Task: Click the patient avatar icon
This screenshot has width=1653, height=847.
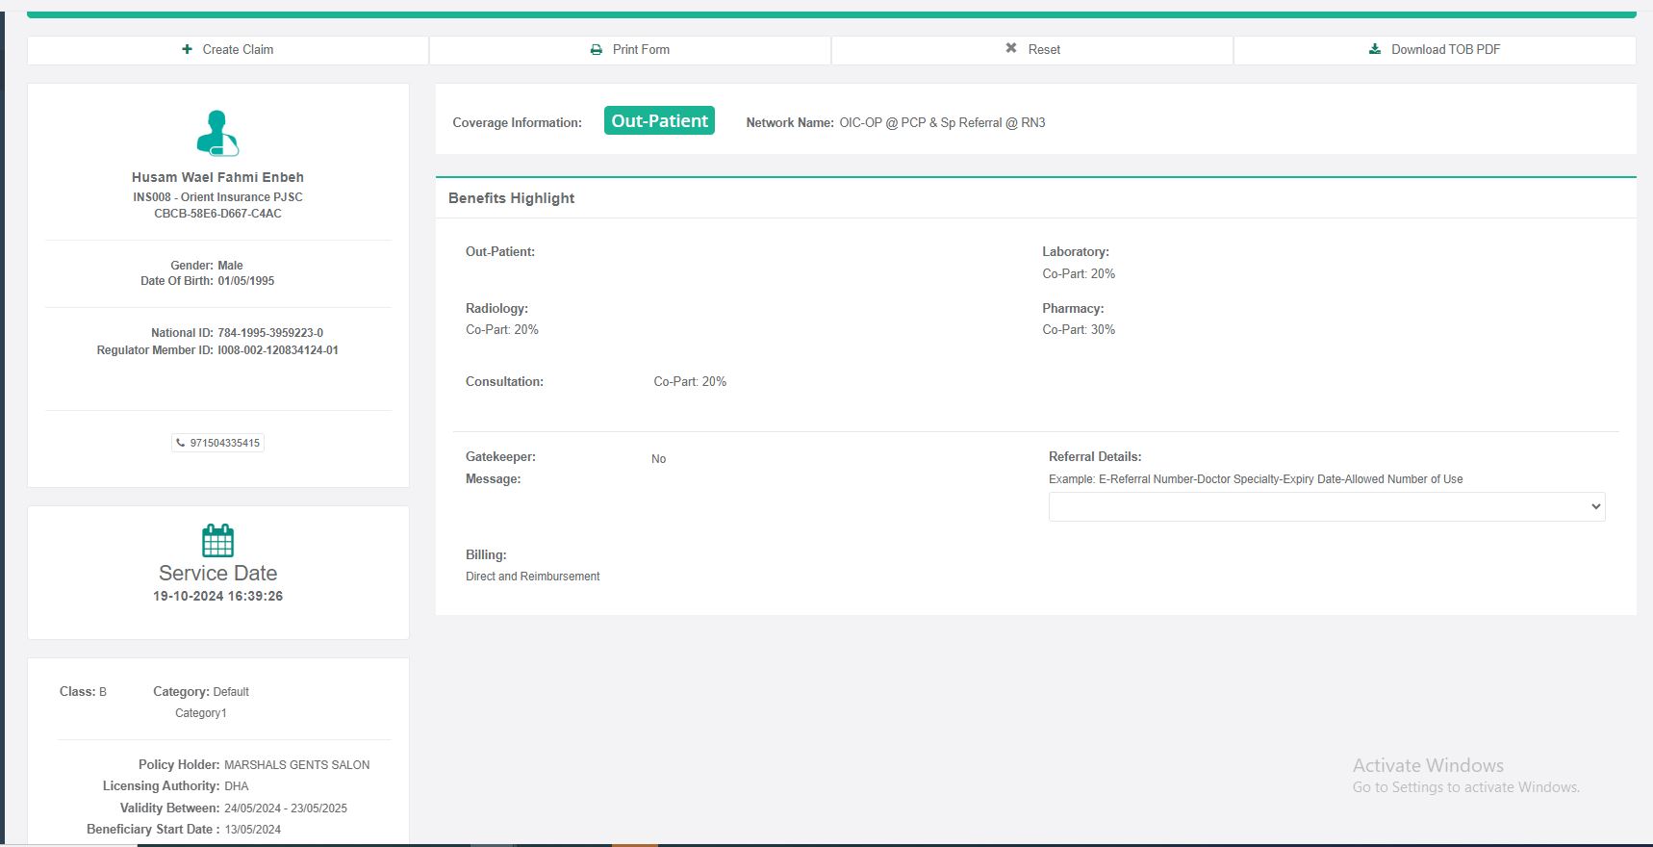Action: pyautogui.click(x=217, y=133)
